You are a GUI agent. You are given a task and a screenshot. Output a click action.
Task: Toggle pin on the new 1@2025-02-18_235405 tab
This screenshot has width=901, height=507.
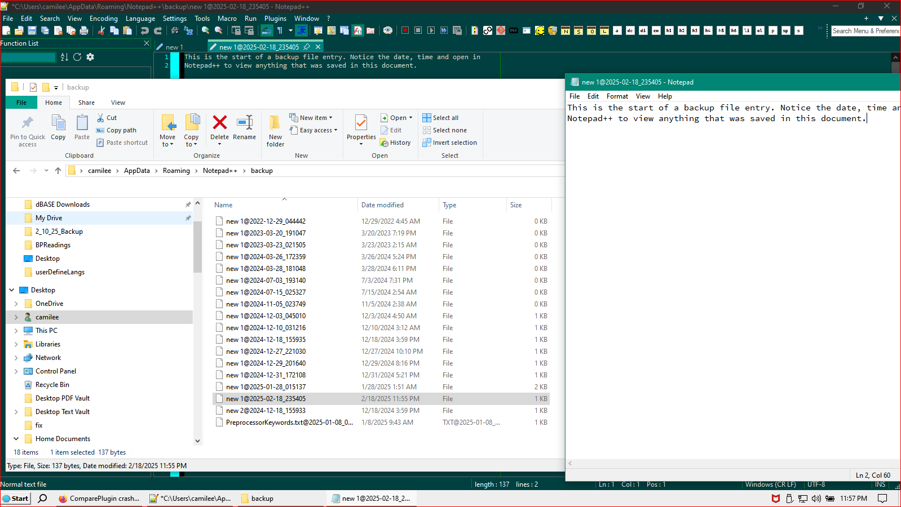(307, 47)
